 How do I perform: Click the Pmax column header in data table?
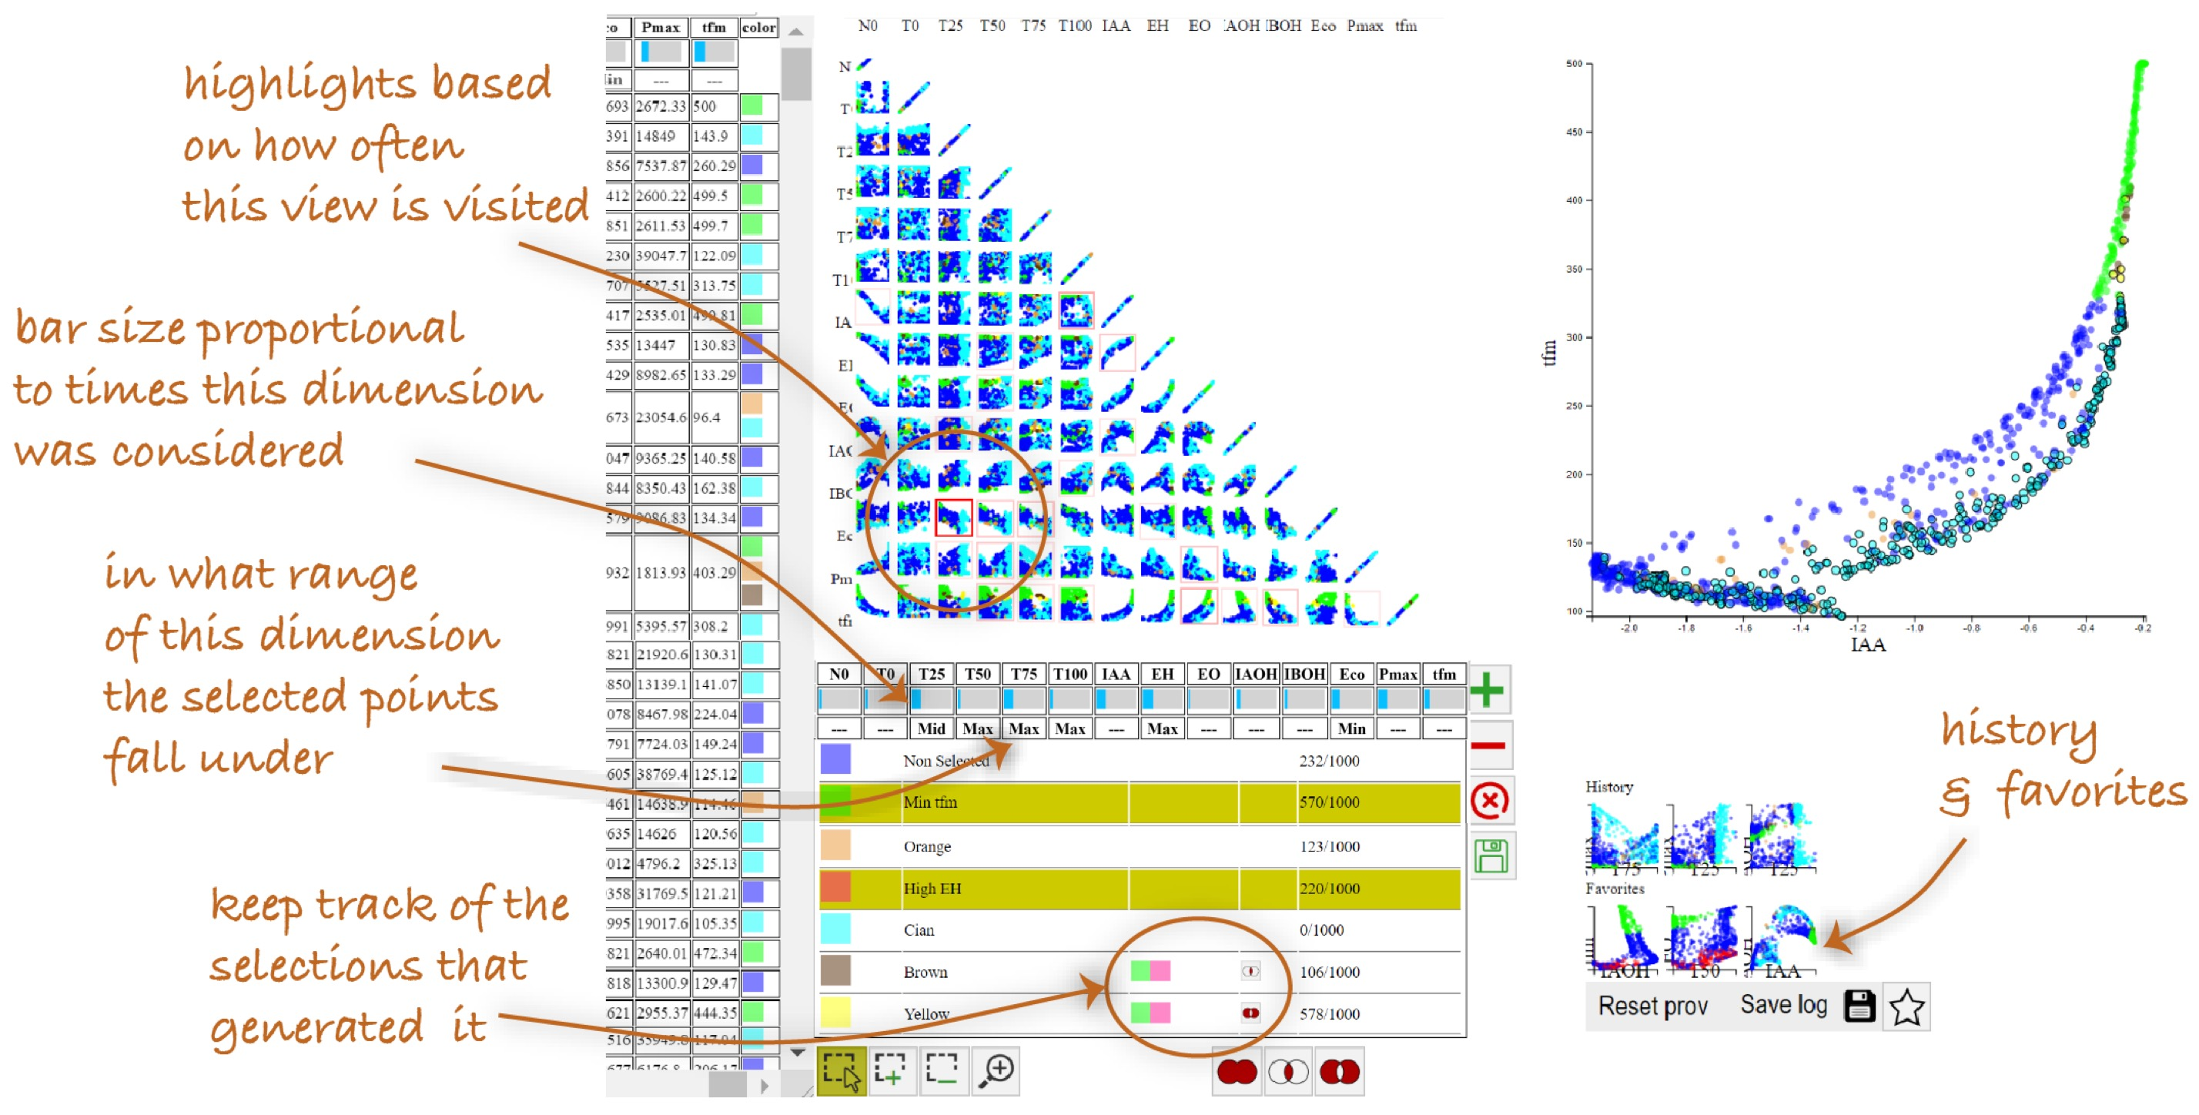click(x=660, y=28)
